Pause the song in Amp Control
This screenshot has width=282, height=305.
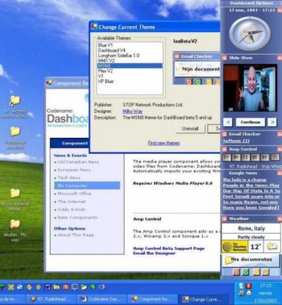click(x=246, y=158)
